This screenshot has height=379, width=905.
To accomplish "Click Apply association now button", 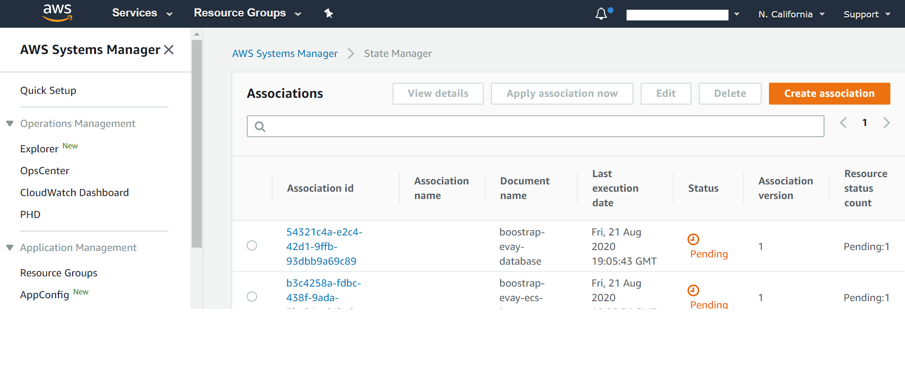I will pos(562,93).
